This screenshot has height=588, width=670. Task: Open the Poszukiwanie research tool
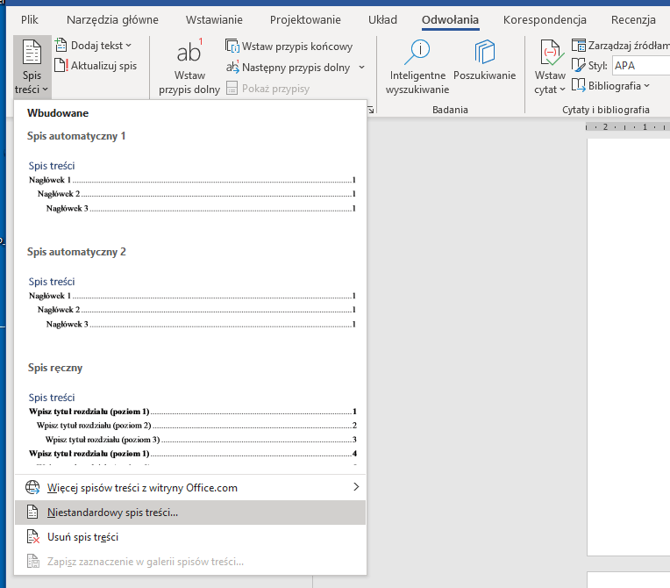(x=484, y=54)
